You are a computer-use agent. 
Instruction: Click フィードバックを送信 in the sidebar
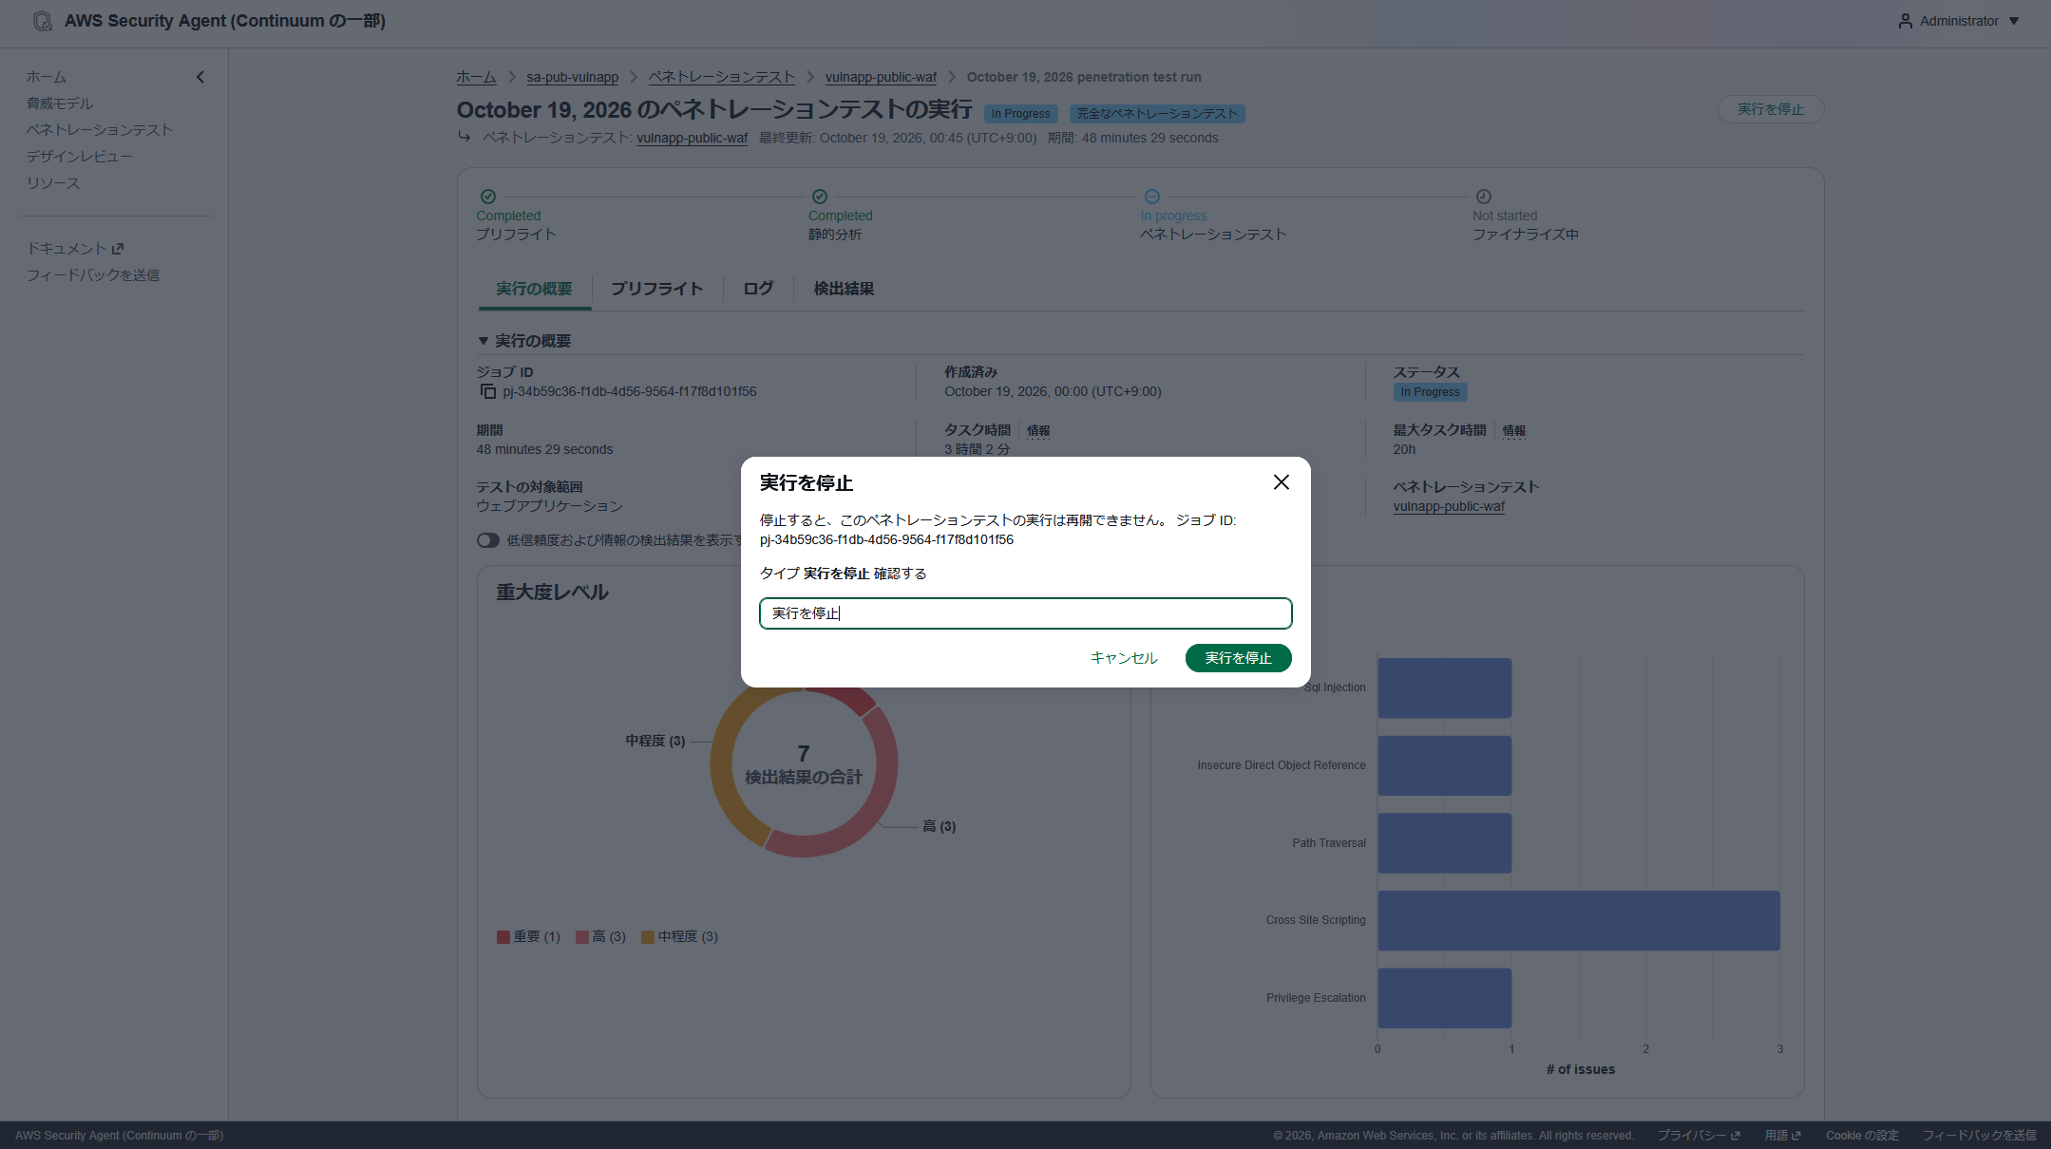[93, 275]
